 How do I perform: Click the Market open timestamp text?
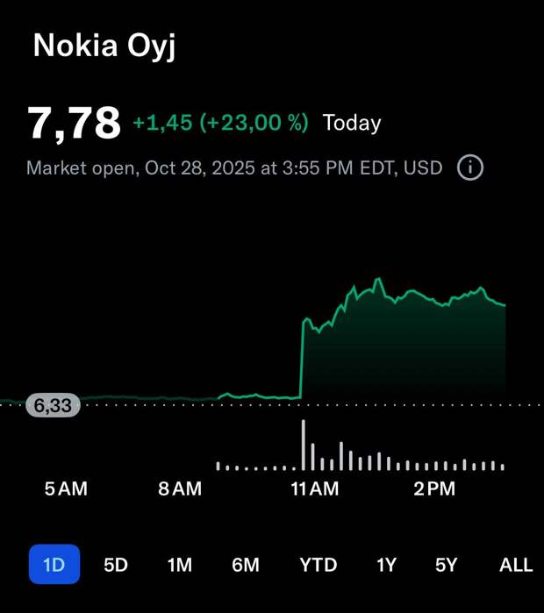click(x=234, y=168)
